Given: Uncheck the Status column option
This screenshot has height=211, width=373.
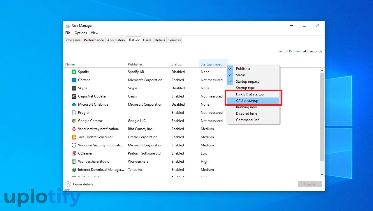Looking at the screenshot, I should 253,75.
